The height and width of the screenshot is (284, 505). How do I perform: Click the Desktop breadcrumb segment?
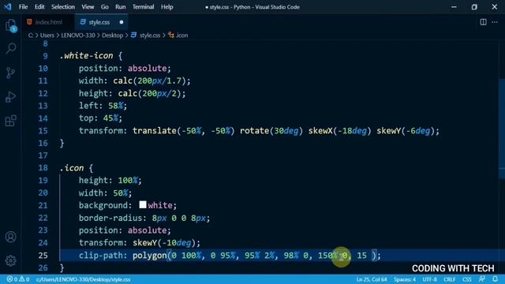click(x=112, y=35)
